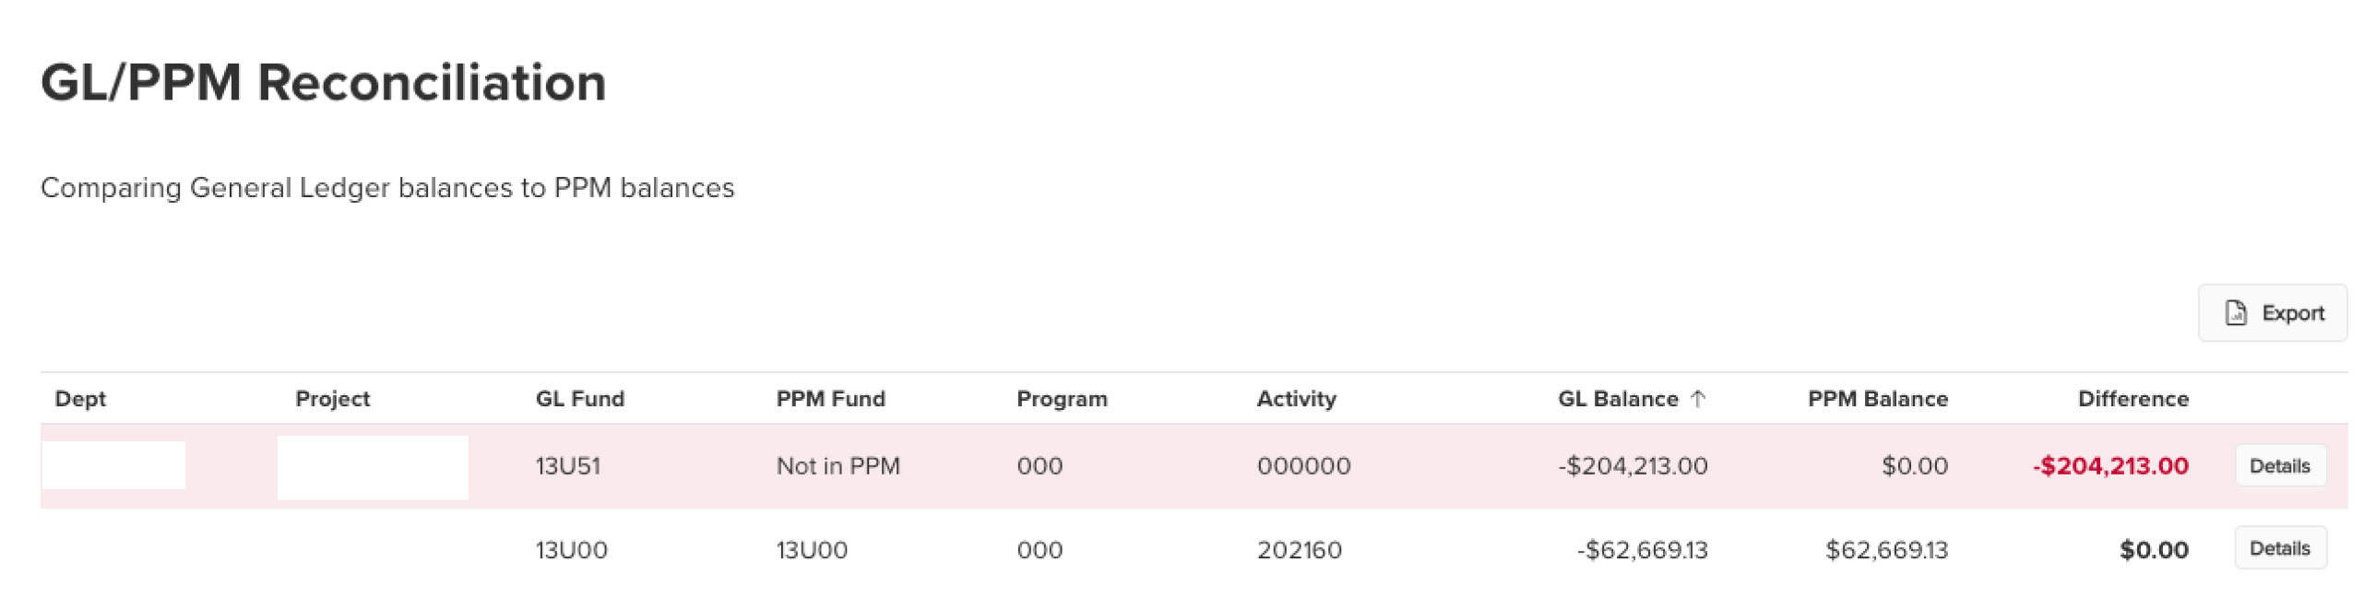Sort the table by the Dept column
This screenshot has height=609, width=2376.
pos(79,398)
